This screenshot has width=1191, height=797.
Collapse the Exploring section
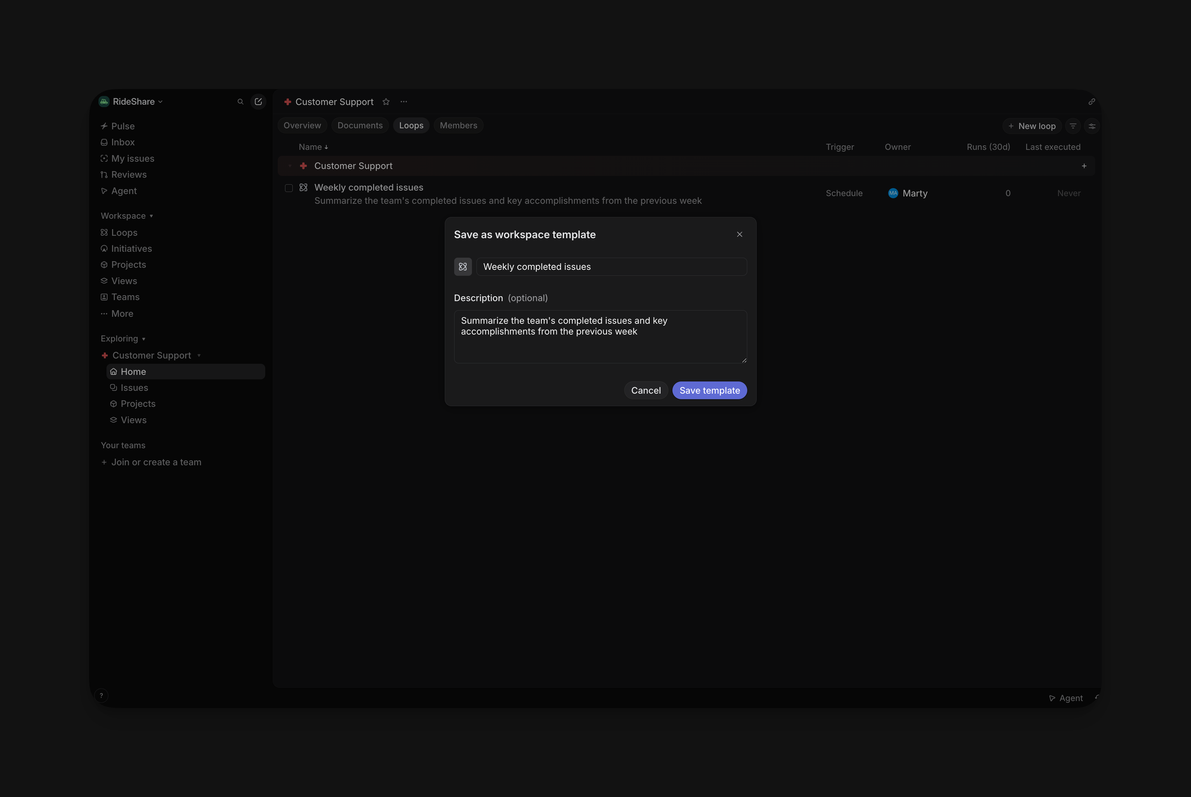click(123, 338)
